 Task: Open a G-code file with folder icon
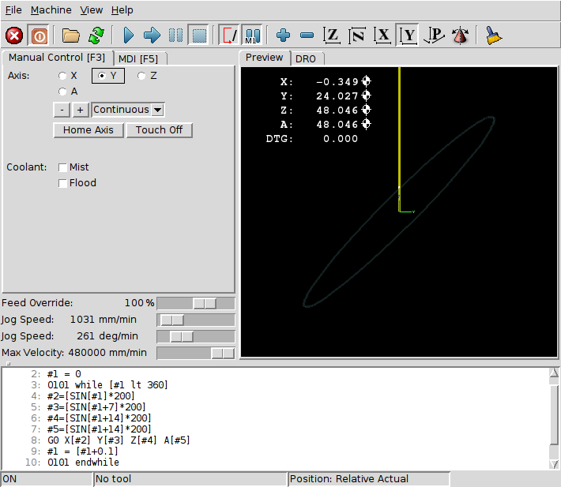pyautogui.click(x=70, y=36)
